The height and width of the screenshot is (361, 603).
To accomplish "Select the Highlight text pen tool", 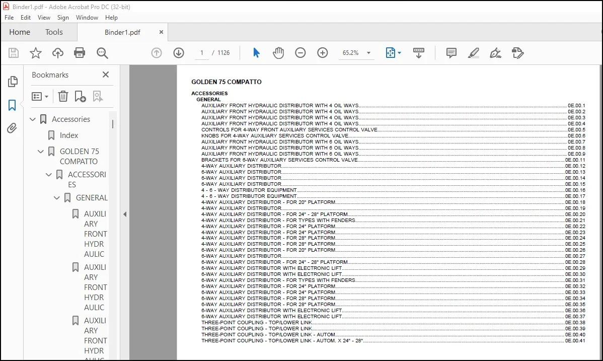I will [474, 53].
